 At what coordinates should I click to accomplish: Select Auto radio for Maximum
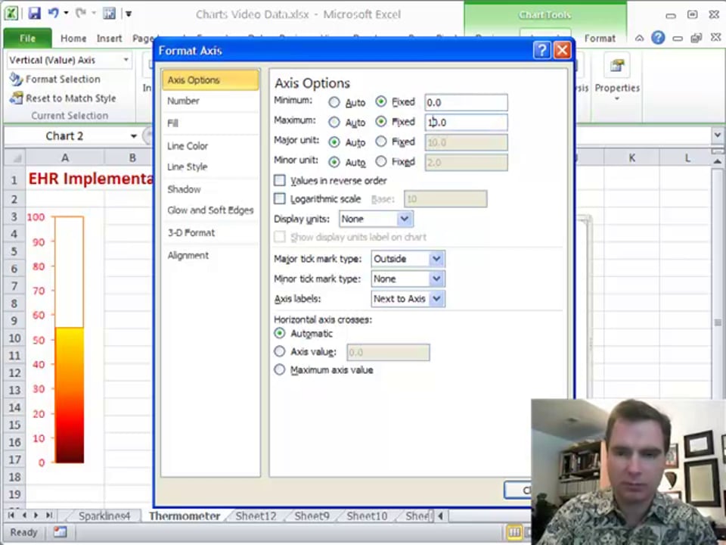tap(334, 123)
